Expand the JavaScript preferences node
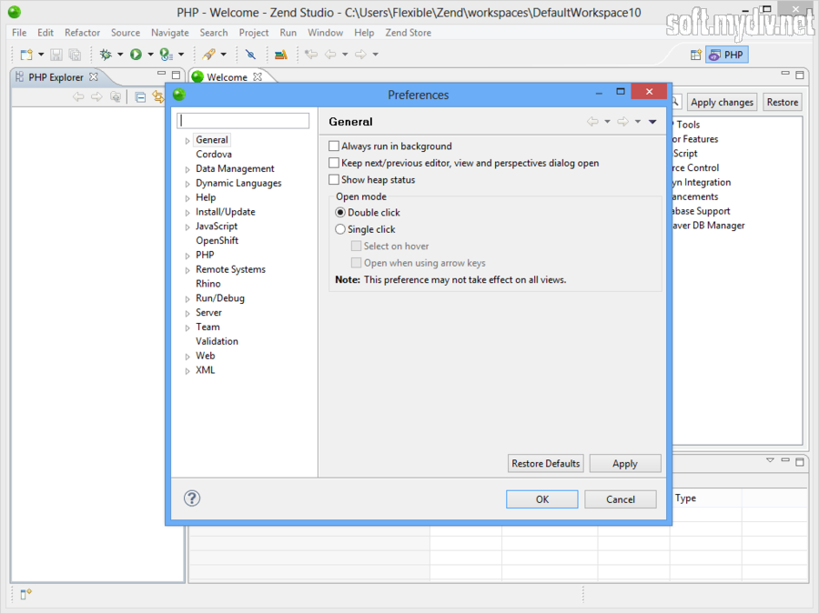Image resolution: width=819 pixels, height=614 pixels. 187,226
